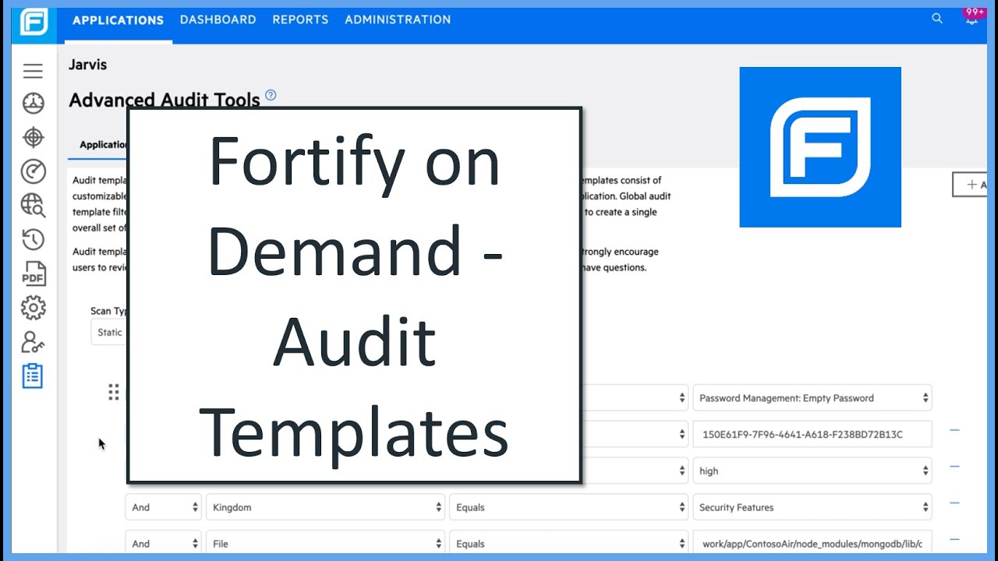
Task: Open the history clock sidebar icon
Action: (x=33, y=239)
